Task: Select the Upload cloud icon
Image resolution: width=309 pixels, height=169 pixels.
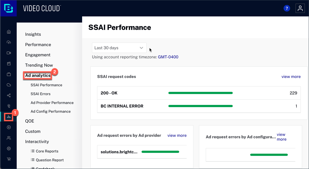Action: coord(8,42)
